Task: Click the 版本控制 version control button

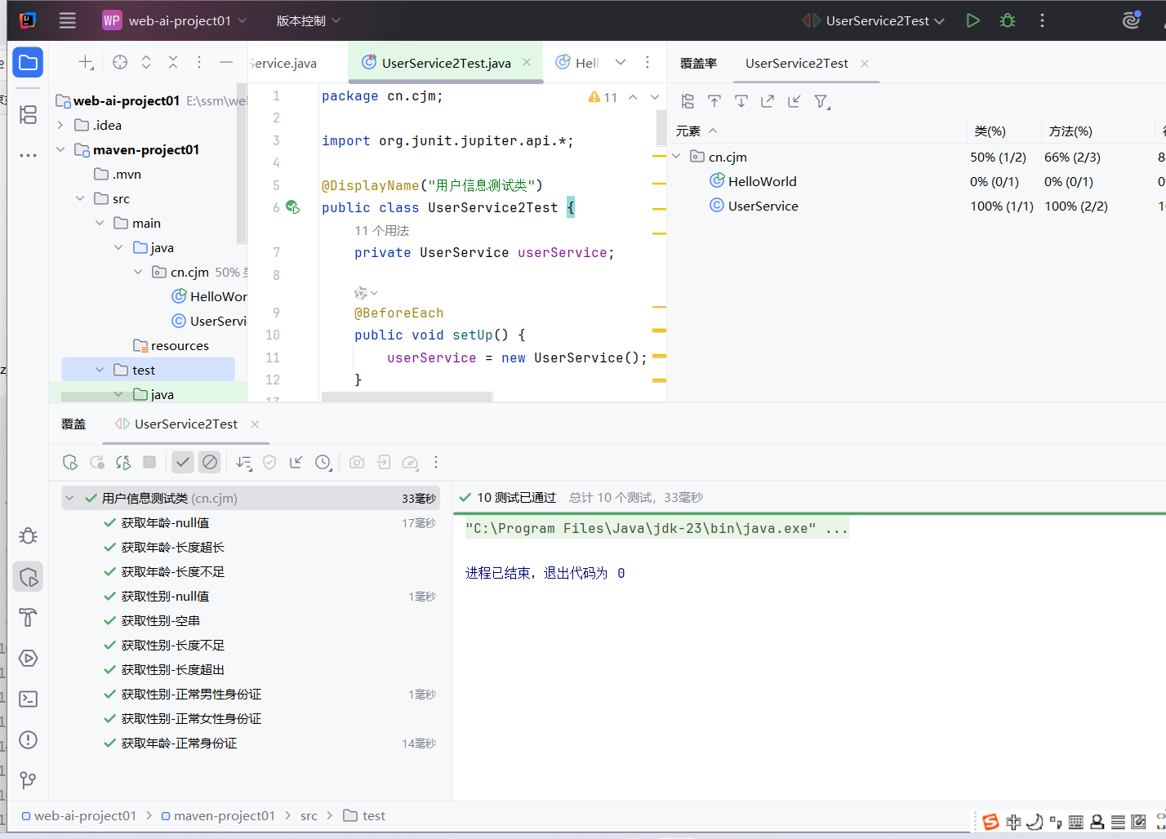Action: tap(308, 20)
